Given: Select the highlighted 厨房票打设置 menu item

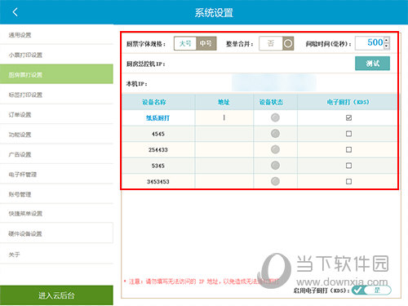Looking at the screenshot, I should (56, 74).
